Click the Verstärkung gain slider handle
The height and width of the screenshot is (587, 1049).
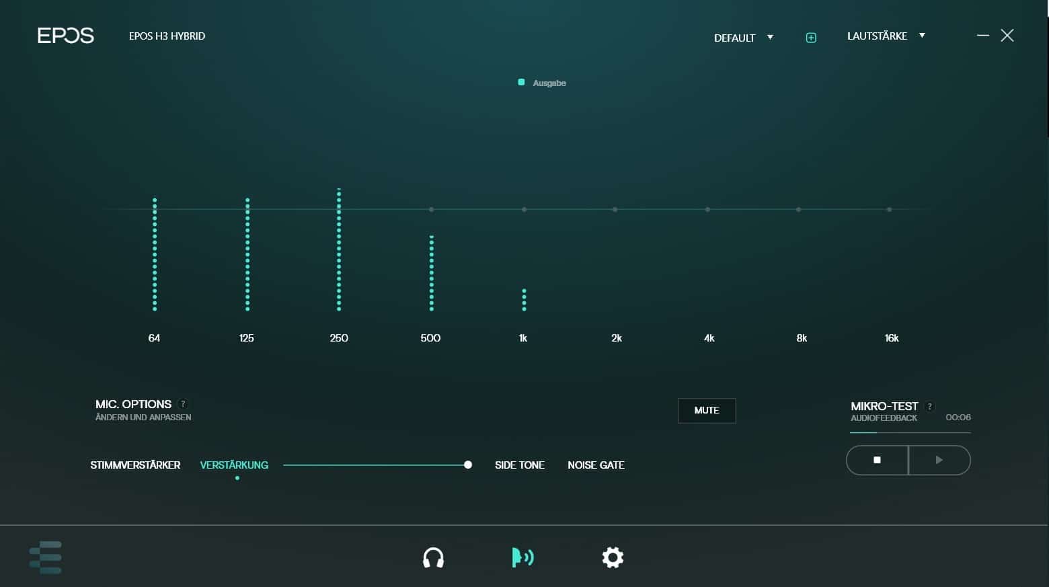(x=468, y=465)
